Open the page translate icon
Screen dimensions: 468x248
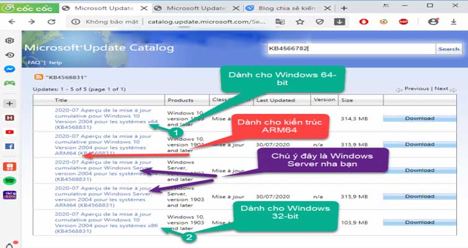coord(280,22)
